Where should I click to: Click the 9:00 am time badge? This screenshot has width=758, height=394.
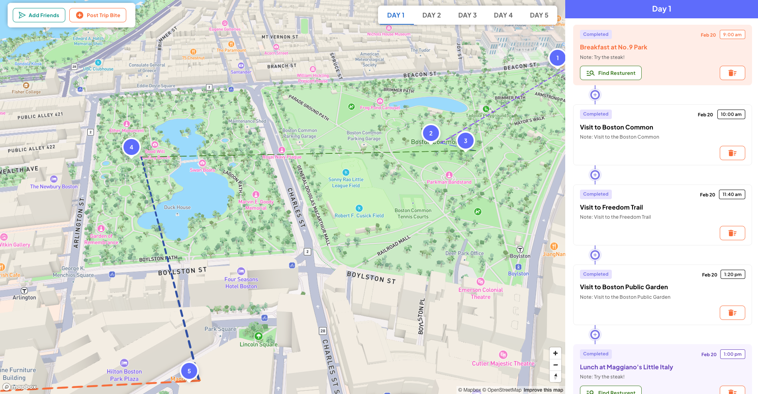click(x=732, y=35)
